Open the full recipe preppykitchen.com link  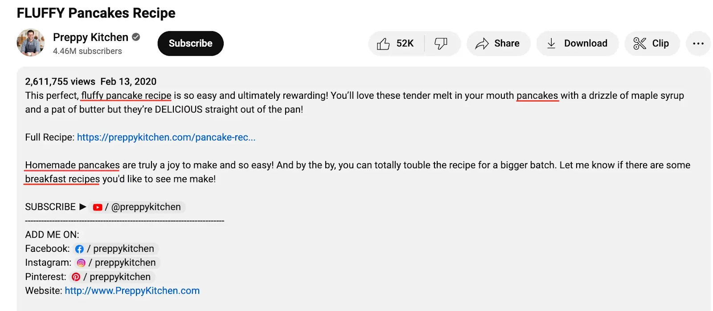(x=166, y=137)
